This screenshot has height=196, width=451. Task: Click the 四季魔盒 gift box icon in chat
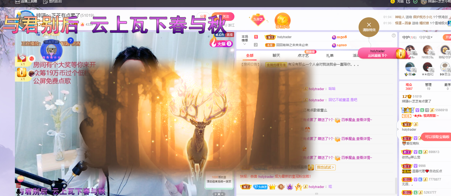pyautogui.click(x=337, y=120)
